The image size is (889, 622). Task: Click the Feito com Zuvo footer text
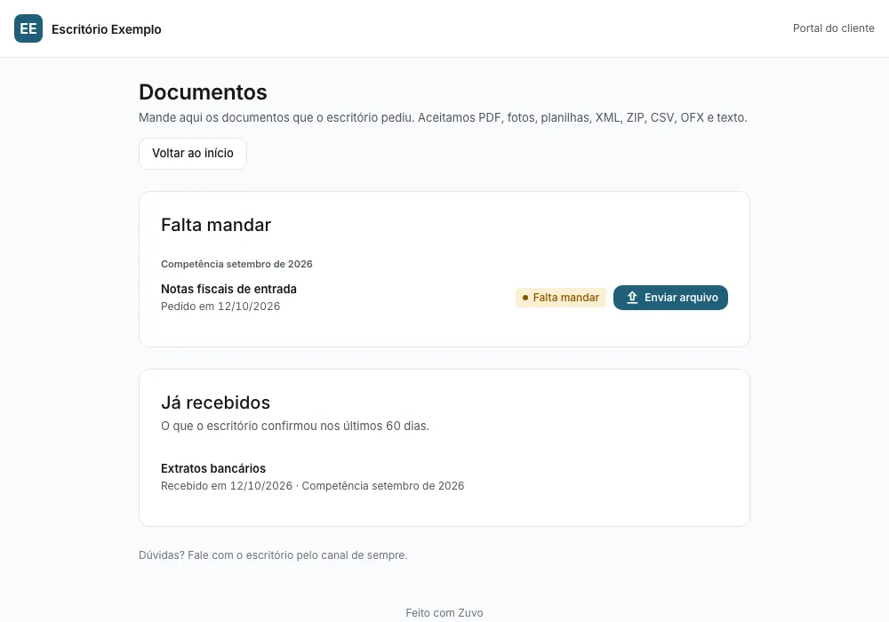pyautogui.click(x=444, y=613)
